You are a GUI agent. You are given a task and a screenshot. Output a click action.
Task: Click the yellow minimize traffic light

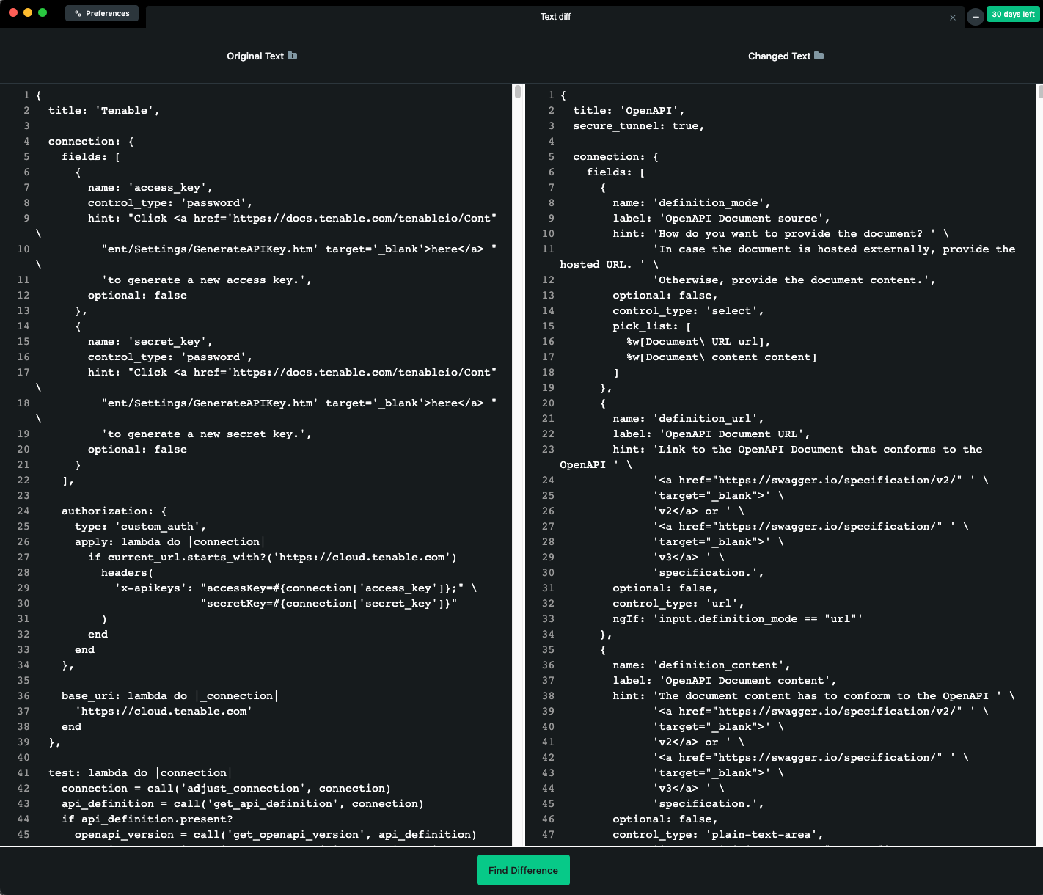click(x=27, y=12)
